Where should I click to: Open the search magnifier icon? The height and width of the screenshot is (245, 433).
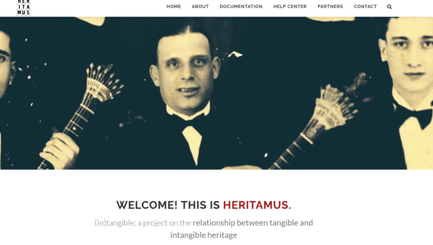[x=389, y=7]
